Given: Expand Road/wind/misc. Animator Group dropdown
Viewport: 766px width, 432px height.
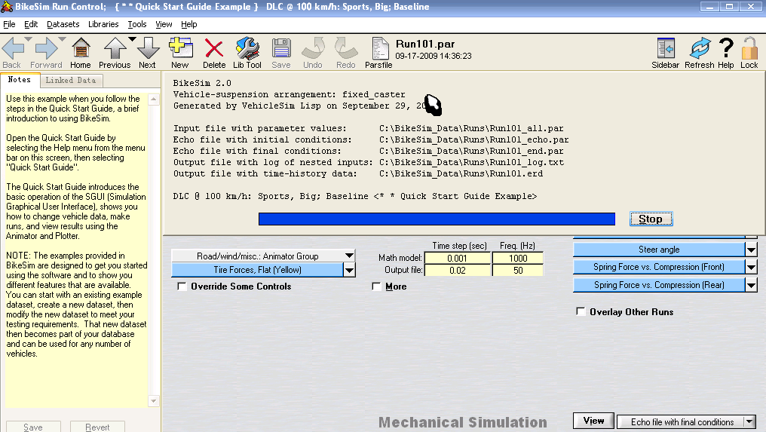Looking at the screenshot, I should (349, 256).
